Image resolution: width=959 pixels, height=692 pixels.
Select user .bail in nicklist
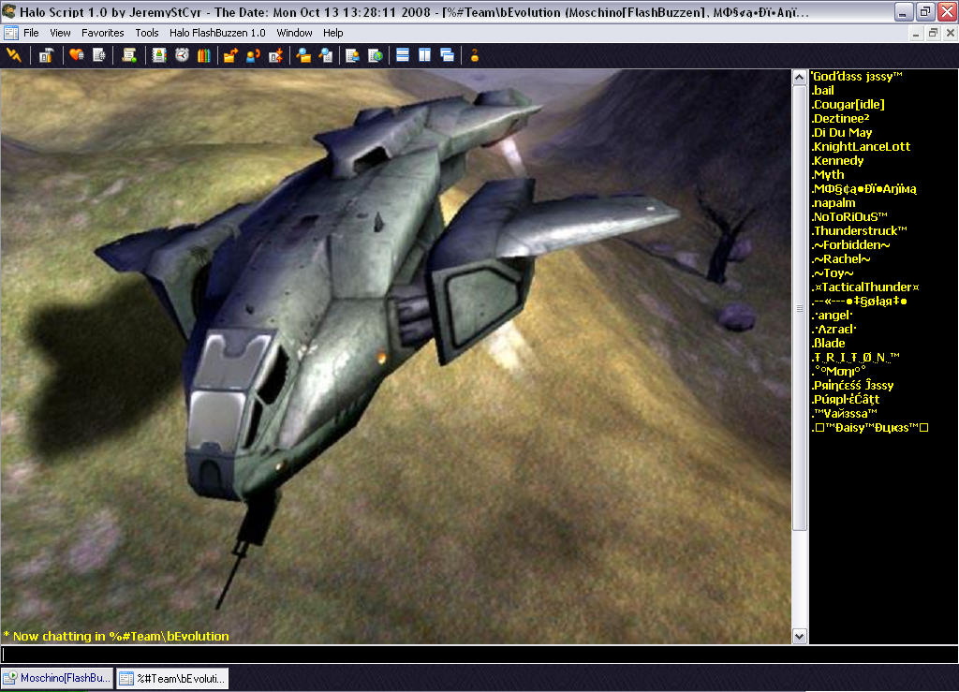click(822, 91)
